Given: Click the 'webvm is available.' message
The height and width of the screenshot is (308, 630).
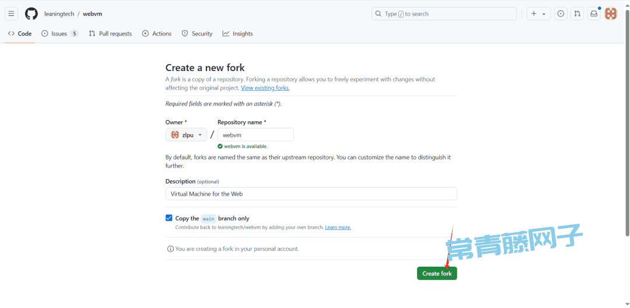Looking at the screenshot, I should [x=246, y=146].
